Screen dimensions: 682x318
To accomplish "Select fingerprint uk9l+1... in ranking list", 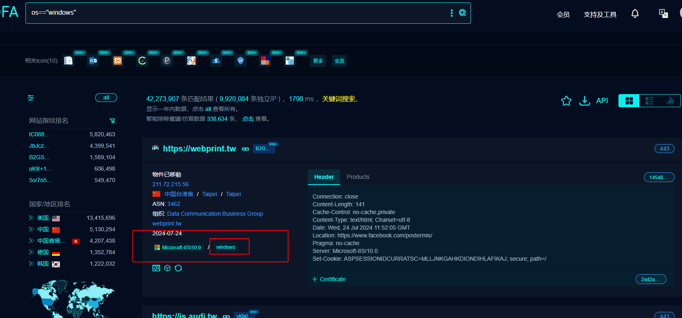I will click(x=41, y=169).
